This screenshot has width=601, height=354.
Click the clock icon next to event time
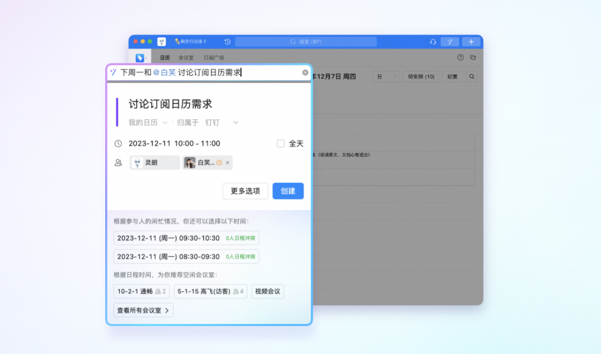pyautogui.click(x=118, y=143)
